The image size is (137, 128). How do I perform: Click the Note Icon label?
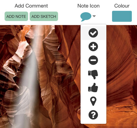coord(88,6)
